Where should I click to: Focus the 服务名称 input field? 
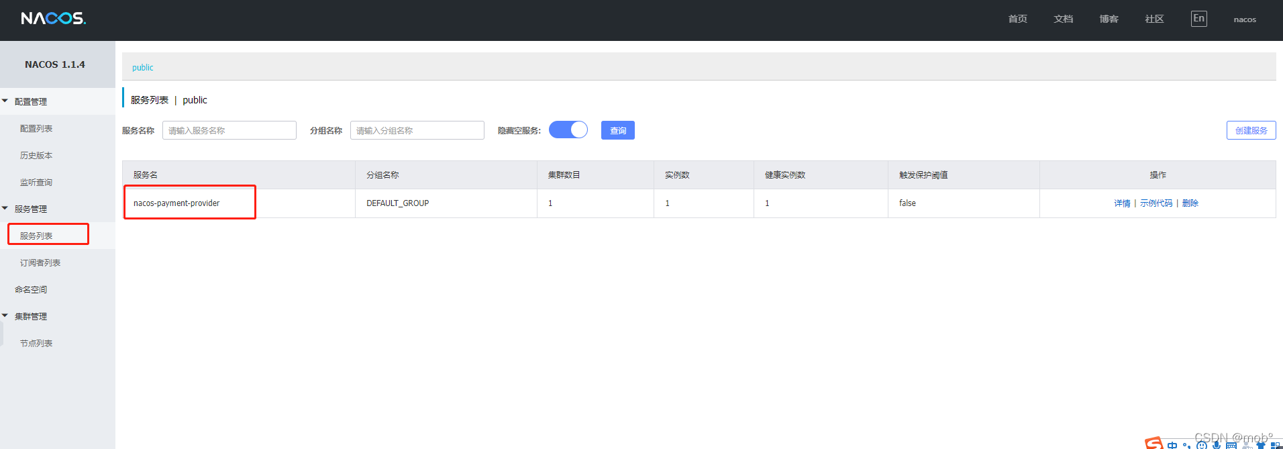229,130
